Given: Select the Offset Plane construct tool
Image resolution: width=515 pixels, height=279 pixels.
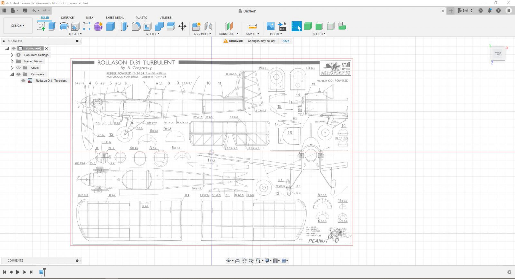Looking at the screenshot, I should (229, 26).
